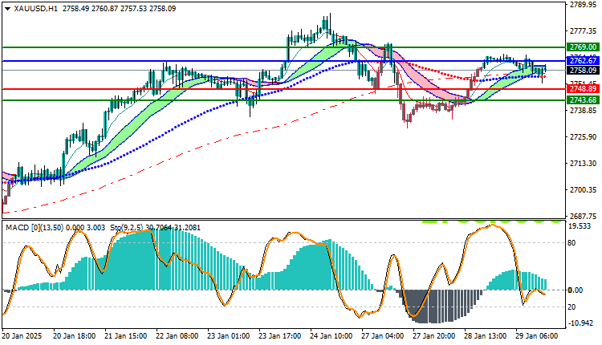Image resolution: width=602 pixels, height=345 pixels.
Task: Click the 29 Jan 06:00 time axis label
Action: [x=537, y=336]
